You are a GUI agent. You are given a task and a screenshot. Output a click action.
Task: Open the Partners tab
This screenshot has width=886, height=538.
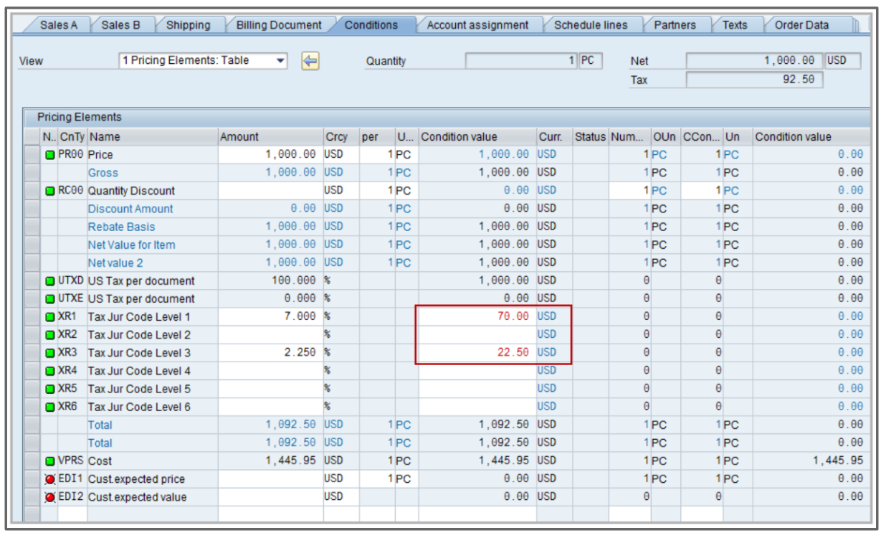tap(675, 25)
